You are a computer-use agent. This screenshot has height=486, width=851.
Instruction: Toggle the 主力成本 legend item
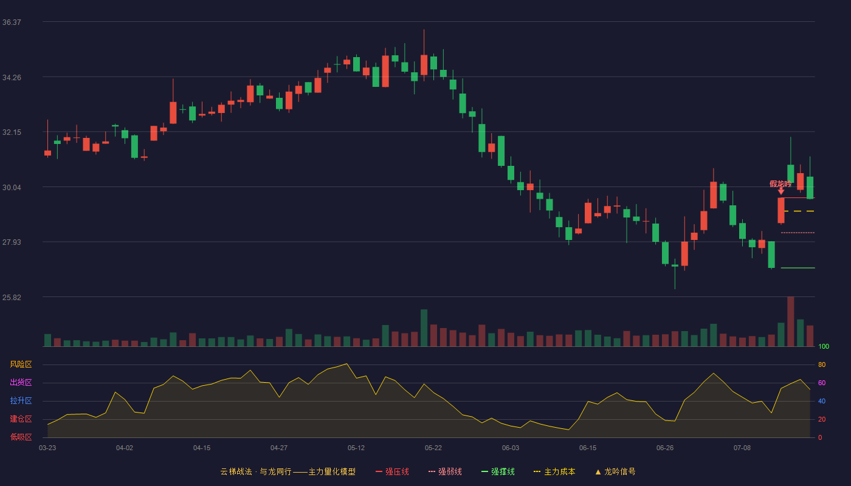pyautogui.click(x=554, y=471)
